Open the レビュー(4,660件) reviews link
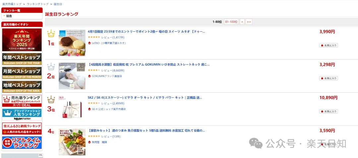The height and width of the screenshot is (158, 358). coord(113,70)
